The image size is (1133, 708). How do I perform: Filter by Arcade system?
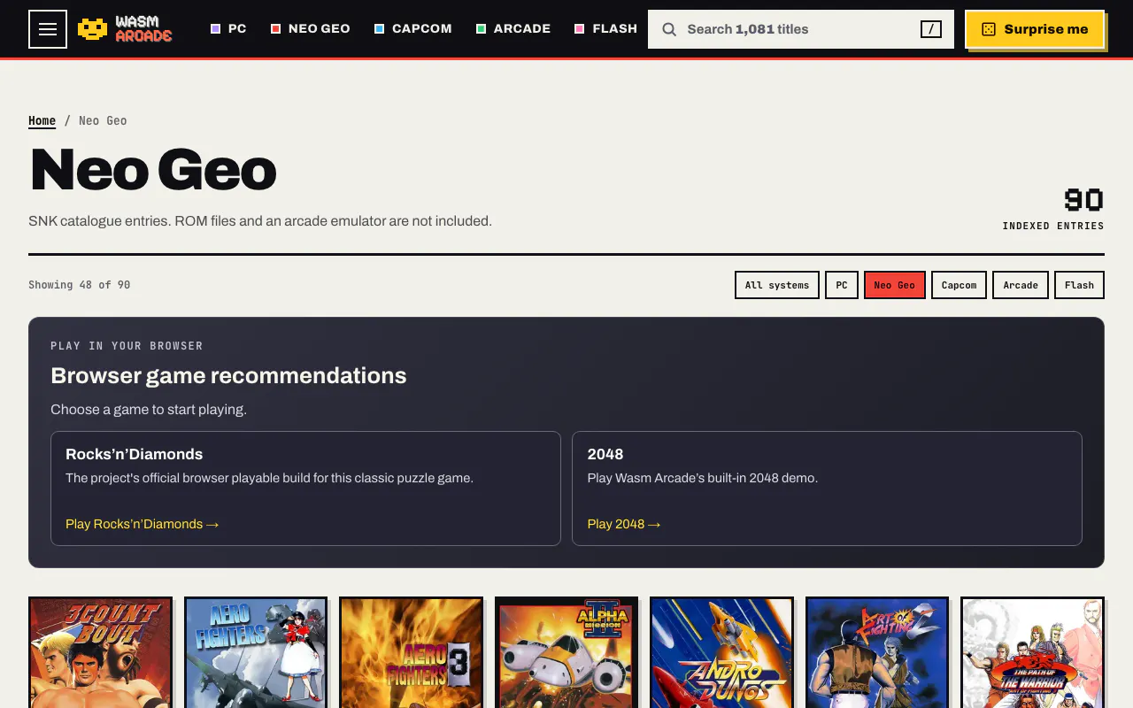1021,285
